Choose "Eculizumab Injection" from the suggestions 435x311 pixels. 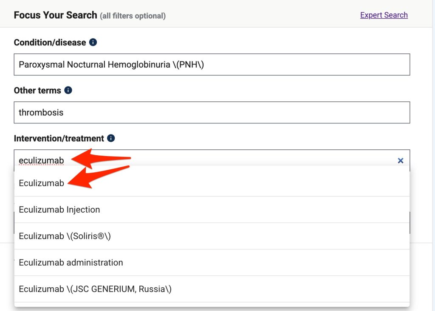59,210
